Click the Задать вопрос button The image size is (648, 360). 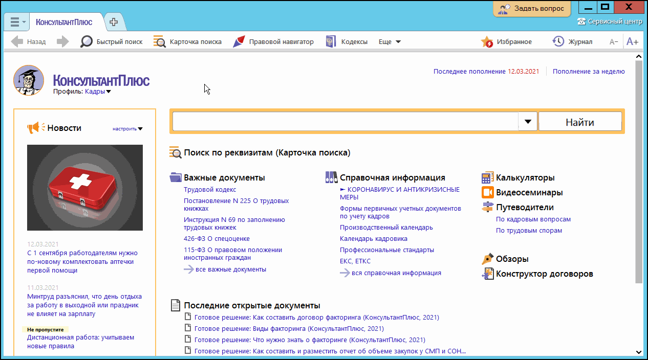[x=532, y=8]
